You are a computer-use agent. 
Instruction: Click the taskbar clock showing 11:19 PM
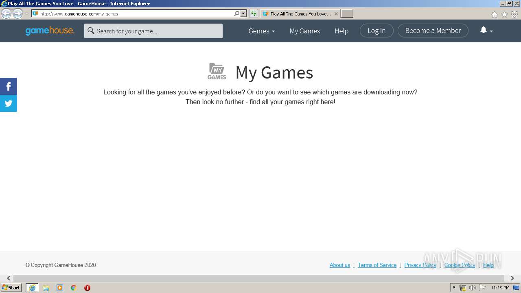[x=500, y=288]
